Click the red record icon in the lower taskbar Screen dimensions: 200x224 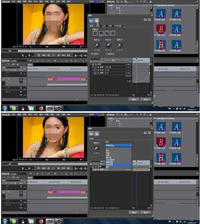(59, 222)
